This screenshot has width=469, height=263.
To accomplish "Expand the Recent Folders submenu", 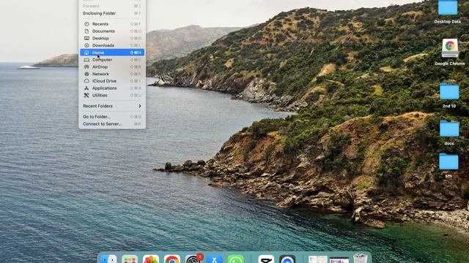I will click(112, 106).
